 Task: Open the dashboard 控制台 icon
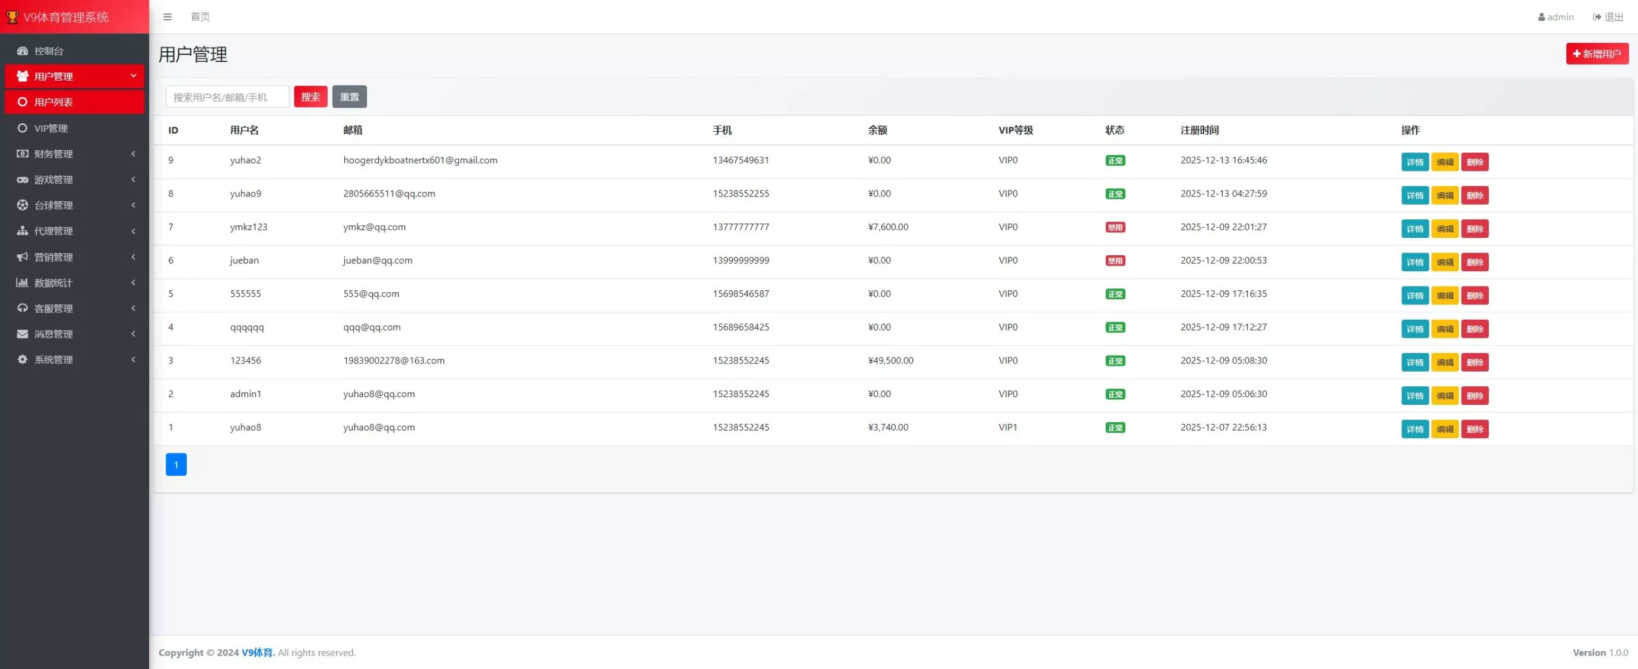coord(22,51)
